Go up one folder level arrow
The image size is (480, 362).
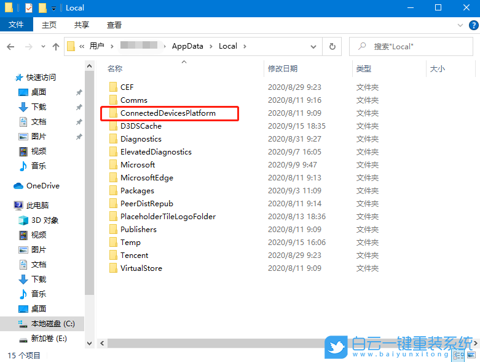pyautogui.click(x=56, y=47)
